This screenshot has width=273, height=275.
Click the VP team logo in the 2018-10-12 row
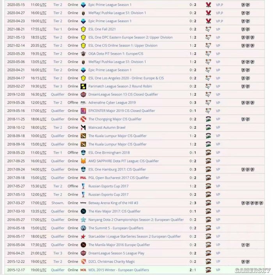208,128
